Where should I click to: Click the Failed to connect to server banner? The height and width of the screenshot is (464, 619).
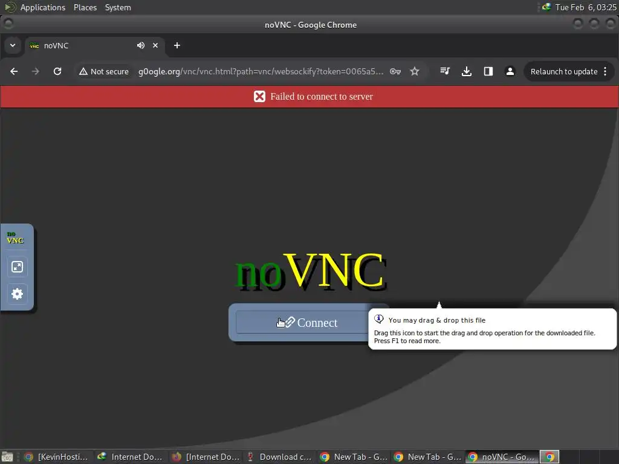pos(309,96)
